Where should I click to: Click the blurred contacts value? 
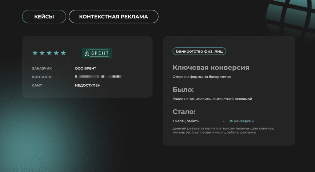click(x=98, y=77)
